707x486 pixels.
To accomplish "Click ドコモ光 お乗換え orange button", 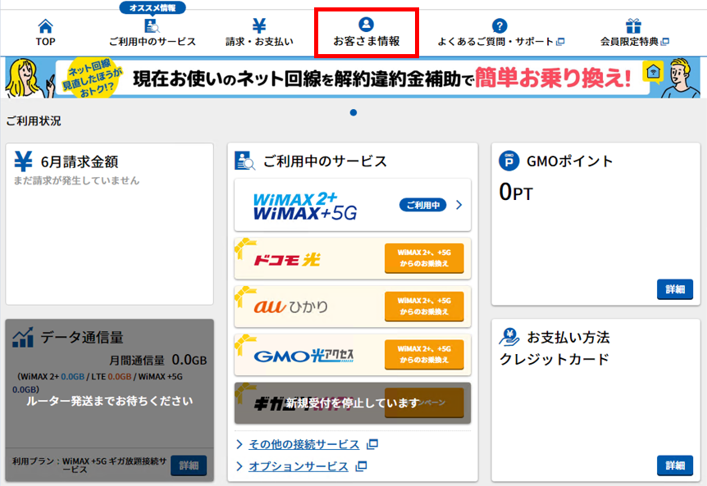I will pos(424,258).
